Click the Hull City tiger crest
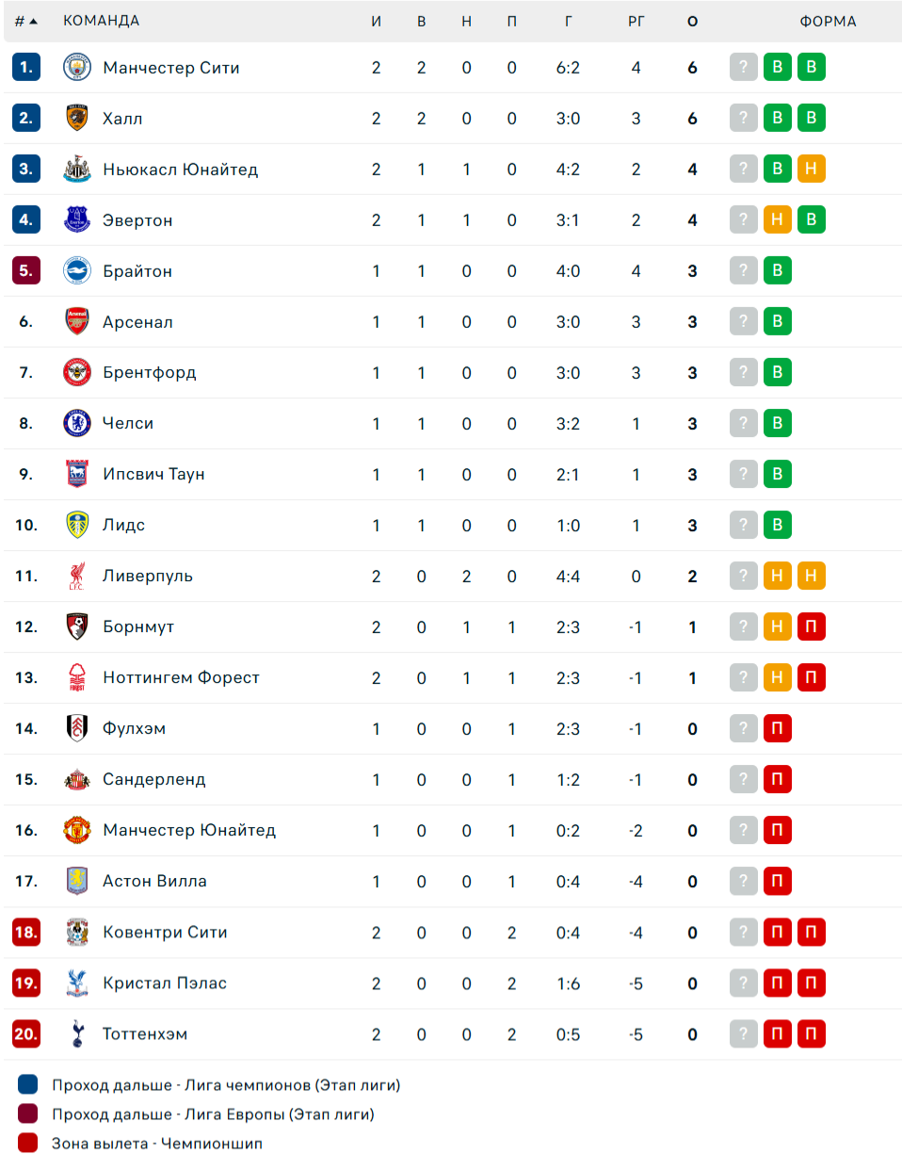Image resolution: width=902 pixels, height=1170 pixels. pos(76,118)
